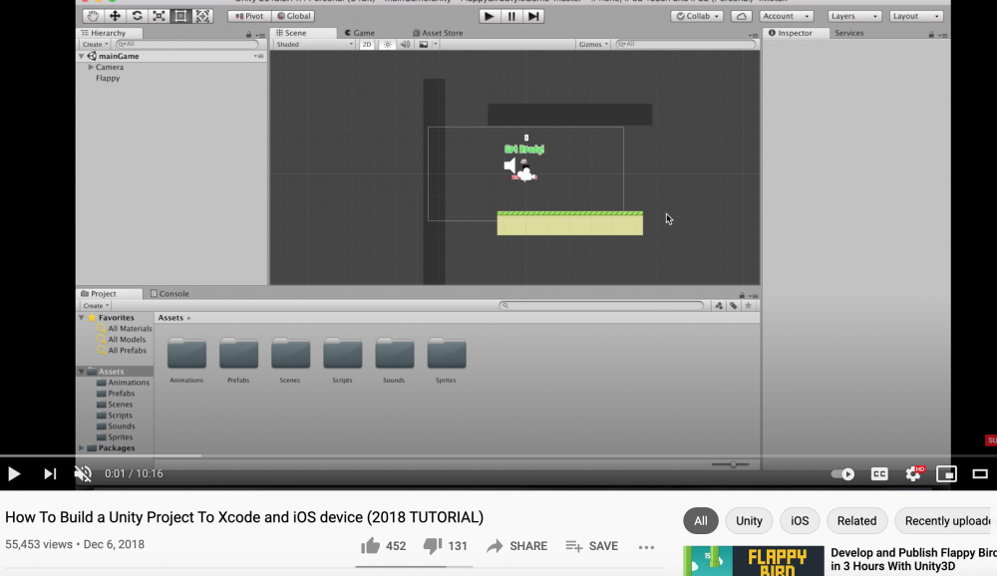
Task: Click the Project search by type icon
Action: [719, 305]
